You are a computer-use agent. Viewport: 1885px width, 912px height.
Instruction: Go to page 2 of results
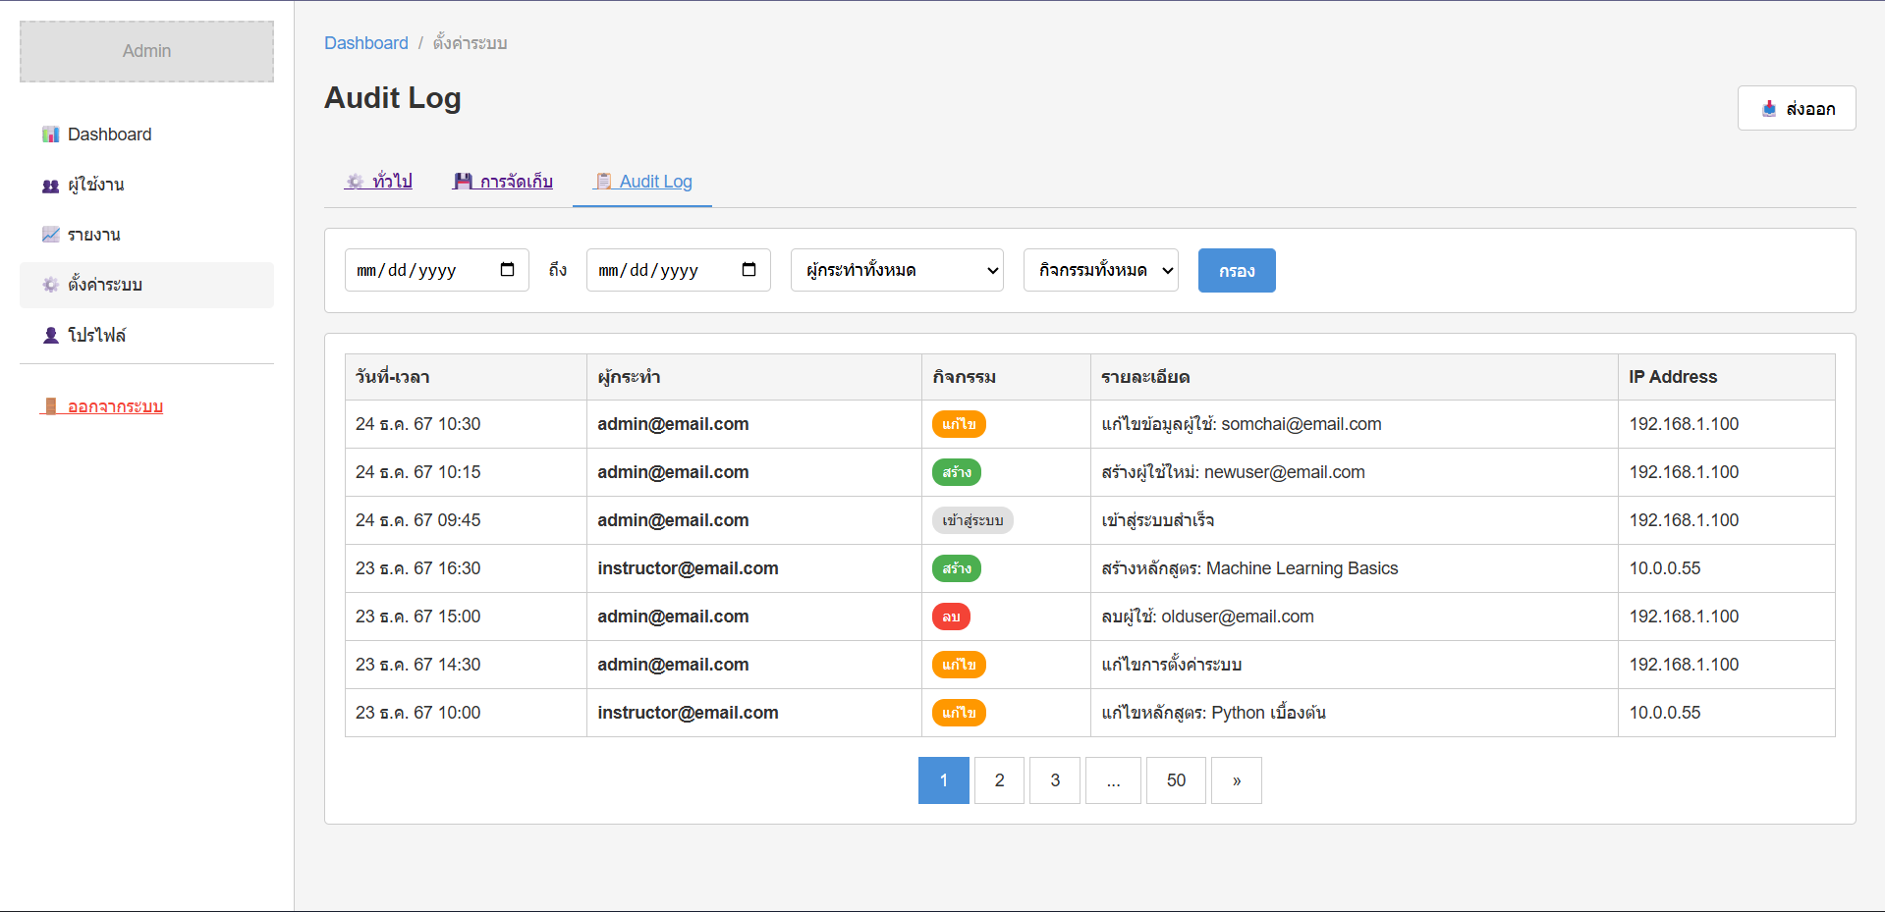tap(999, 780)
